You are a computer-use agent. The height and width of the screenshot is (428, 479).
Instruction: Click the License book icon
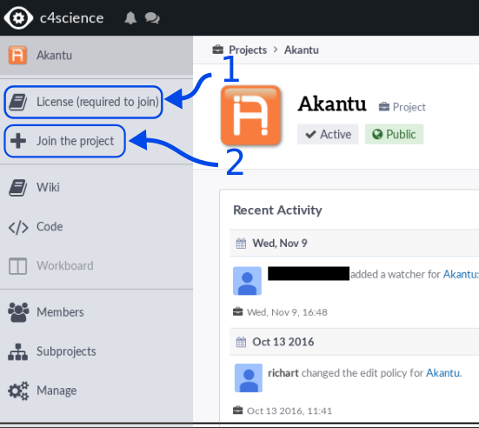coord(17,102)
